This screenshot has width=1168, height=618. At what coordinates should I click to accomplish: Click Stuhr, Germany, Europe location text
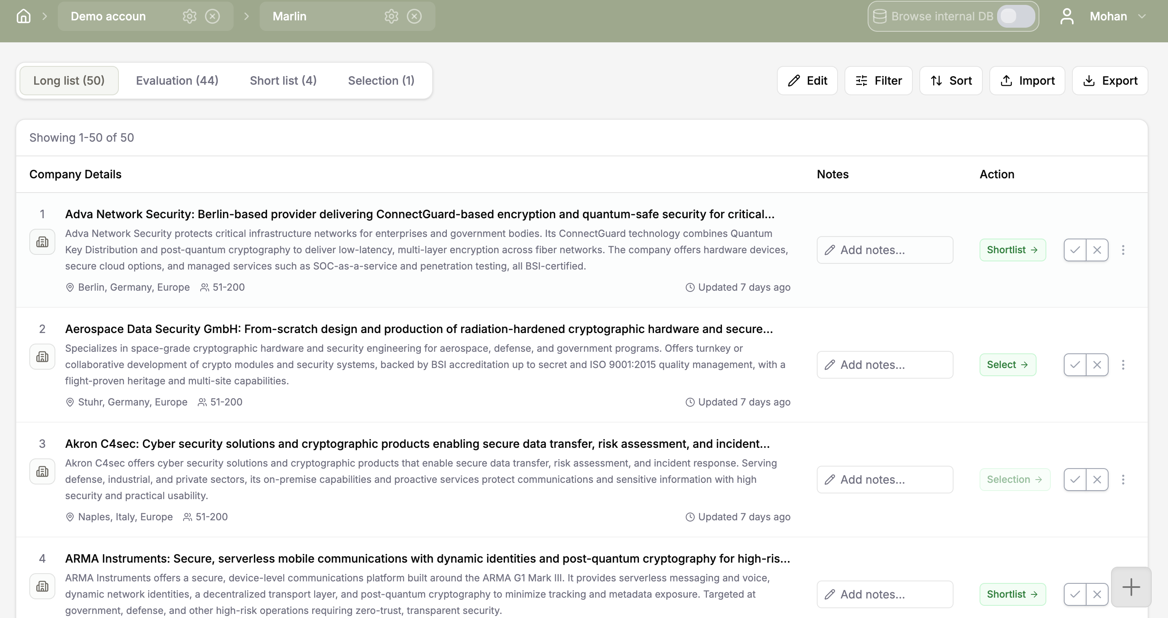point(132,402)
